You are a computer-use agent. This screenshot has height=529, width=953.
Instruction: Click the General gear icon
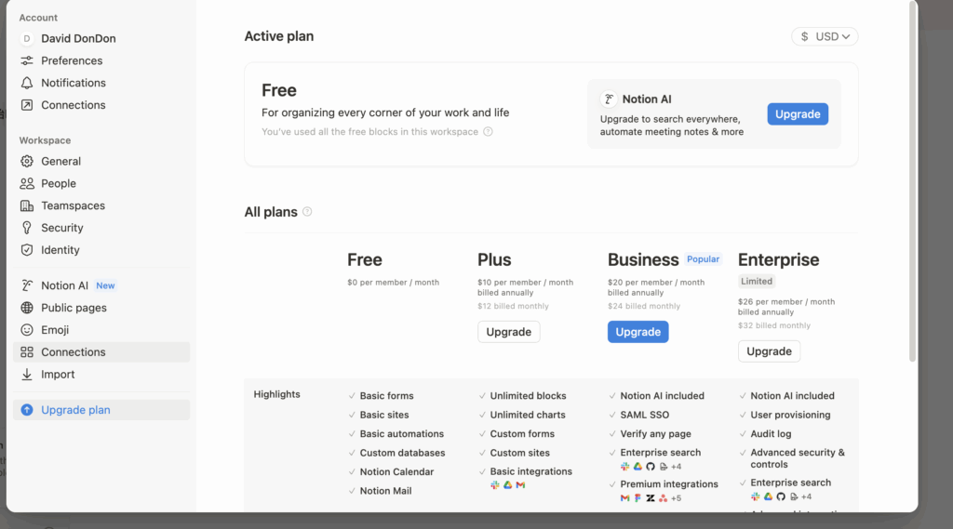[27, 161]
